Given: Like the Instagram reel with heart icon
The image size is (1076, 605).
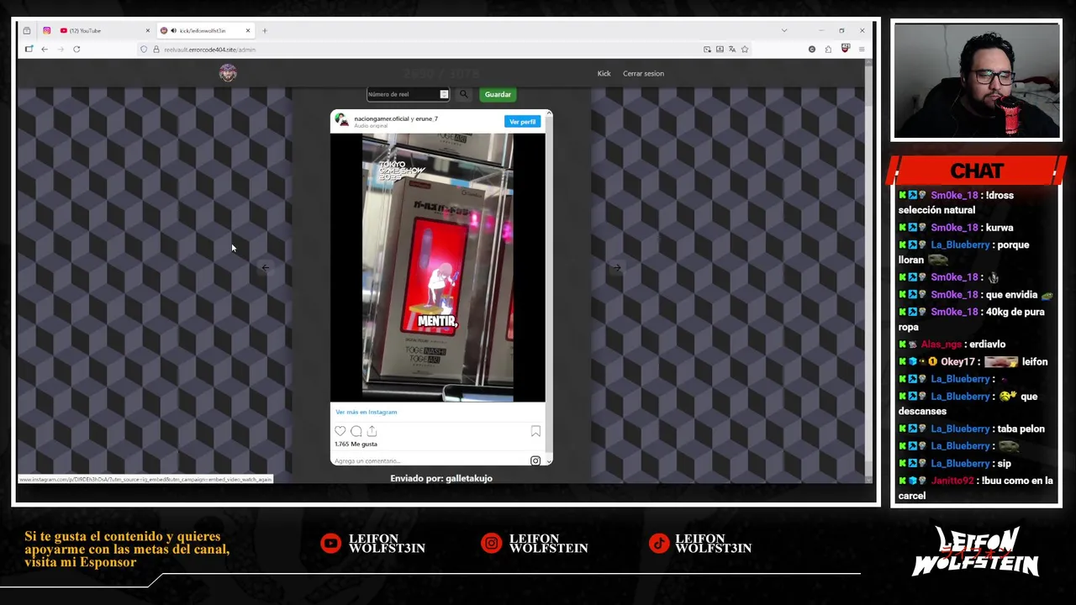Looking at the screenshot, I should (340, 431).
